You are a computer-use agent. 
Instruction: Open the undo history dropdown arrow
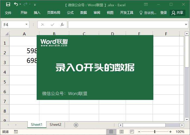click(20, 4)
